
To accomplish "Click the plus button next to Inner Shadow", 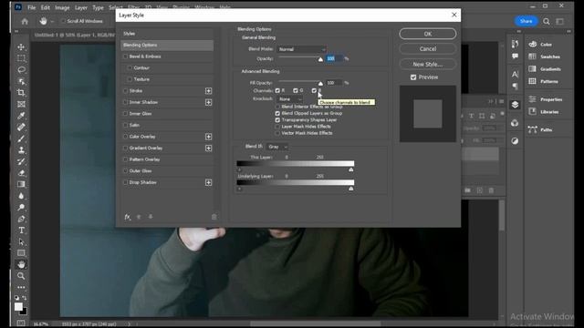I will pyautogui.click(x=209, y=102).
